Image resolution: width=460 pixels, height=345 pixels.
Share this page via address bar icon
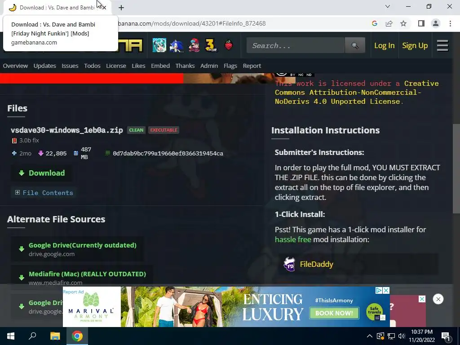(x=389, y=23)
